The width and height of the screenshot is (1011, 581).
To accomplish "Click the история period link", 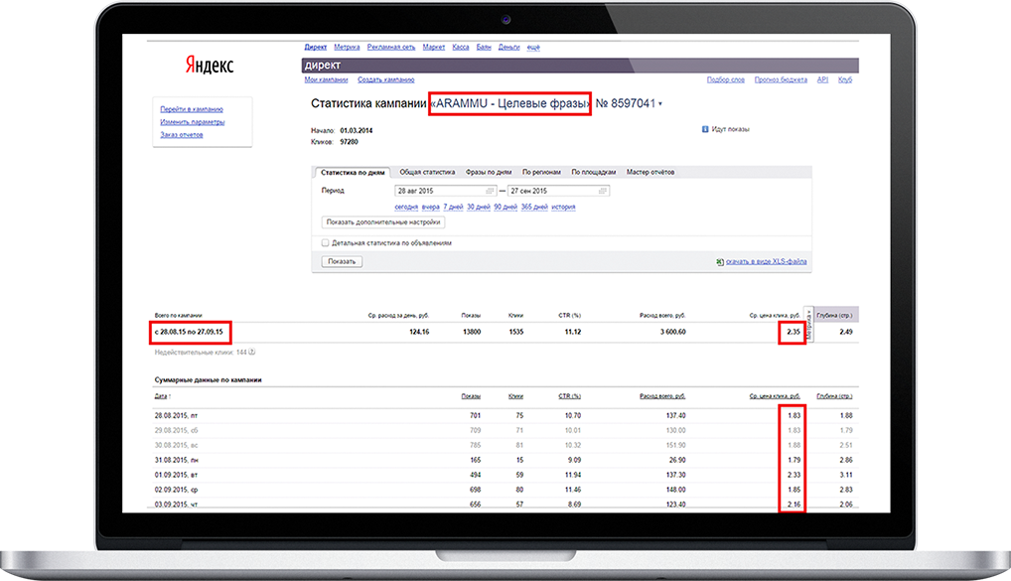I will (563, 207).
